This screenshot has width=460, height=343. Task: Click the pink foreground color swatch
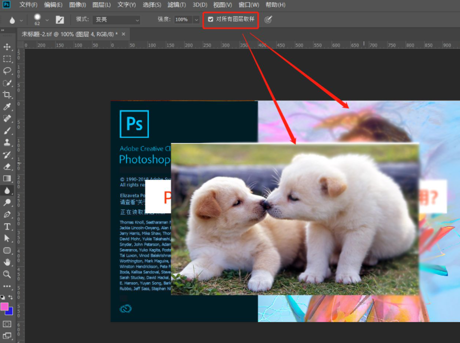tap(4, 307)
